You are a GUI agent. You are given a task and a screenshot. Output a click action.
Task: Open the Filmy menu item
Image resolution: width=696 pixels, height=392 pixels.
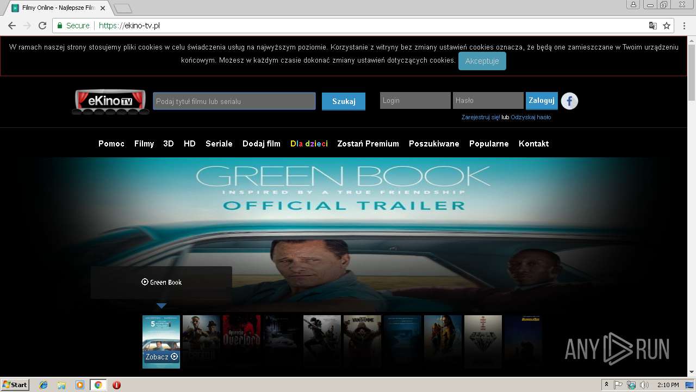coord(144,144)
